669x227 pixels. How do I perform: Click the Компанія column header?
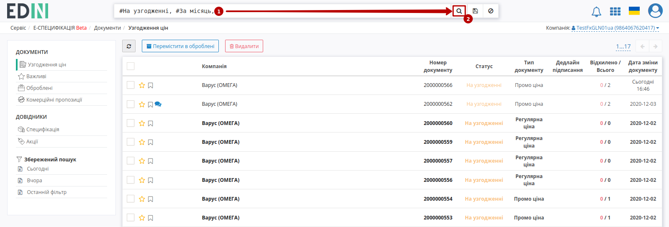(214, 66)
